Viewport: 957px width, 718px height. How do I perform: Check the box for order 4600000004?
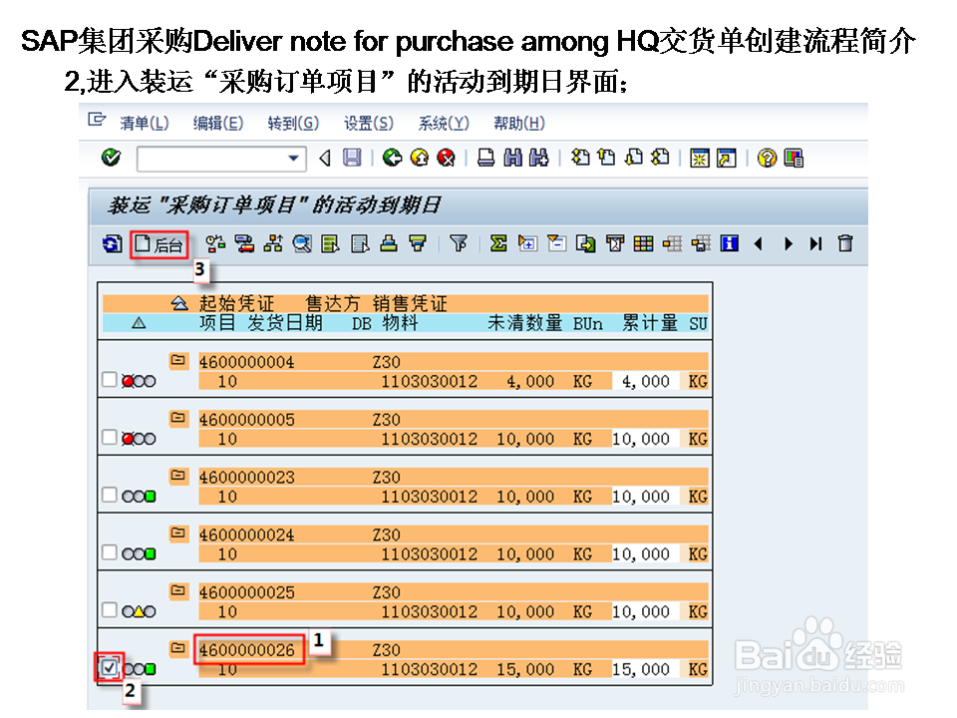click(x=110, y=379)
